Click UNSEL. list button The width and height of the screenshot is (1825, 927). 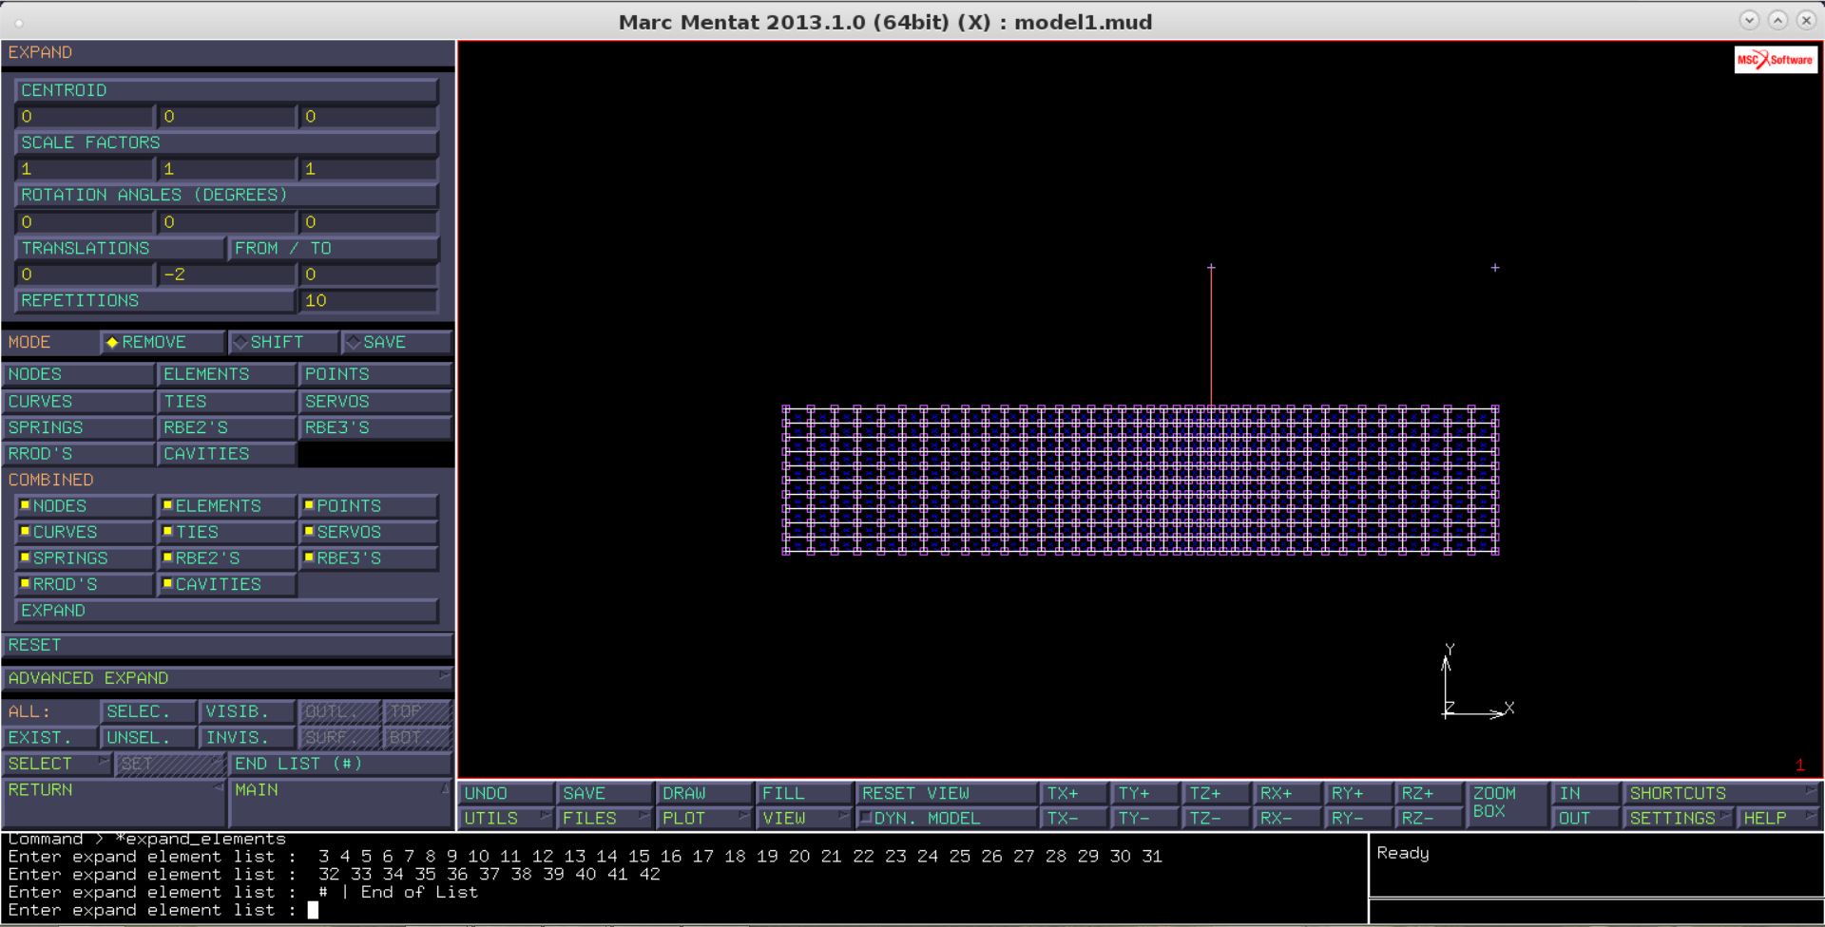pyautogui.click(x=148, y=737)
